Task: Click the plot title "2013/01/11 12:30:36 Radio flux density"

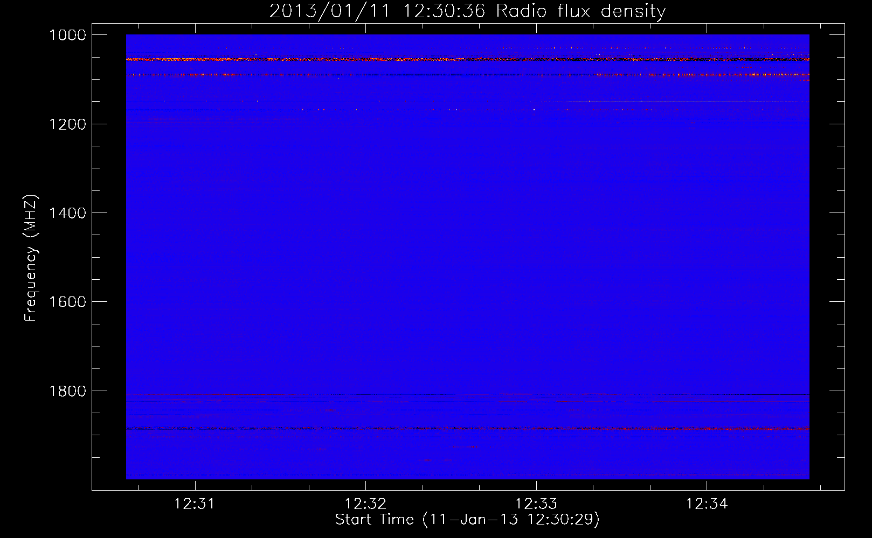Action: tap(467, 11)
